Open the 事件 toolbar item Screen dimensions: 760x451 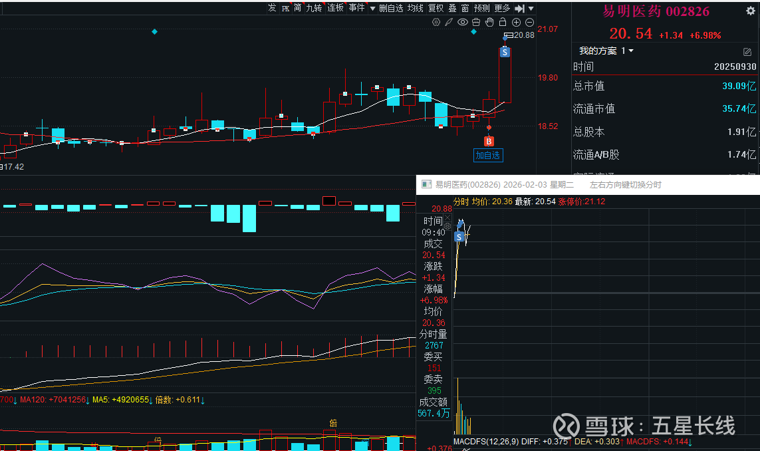pyautogui.click(x=357, y=8)
